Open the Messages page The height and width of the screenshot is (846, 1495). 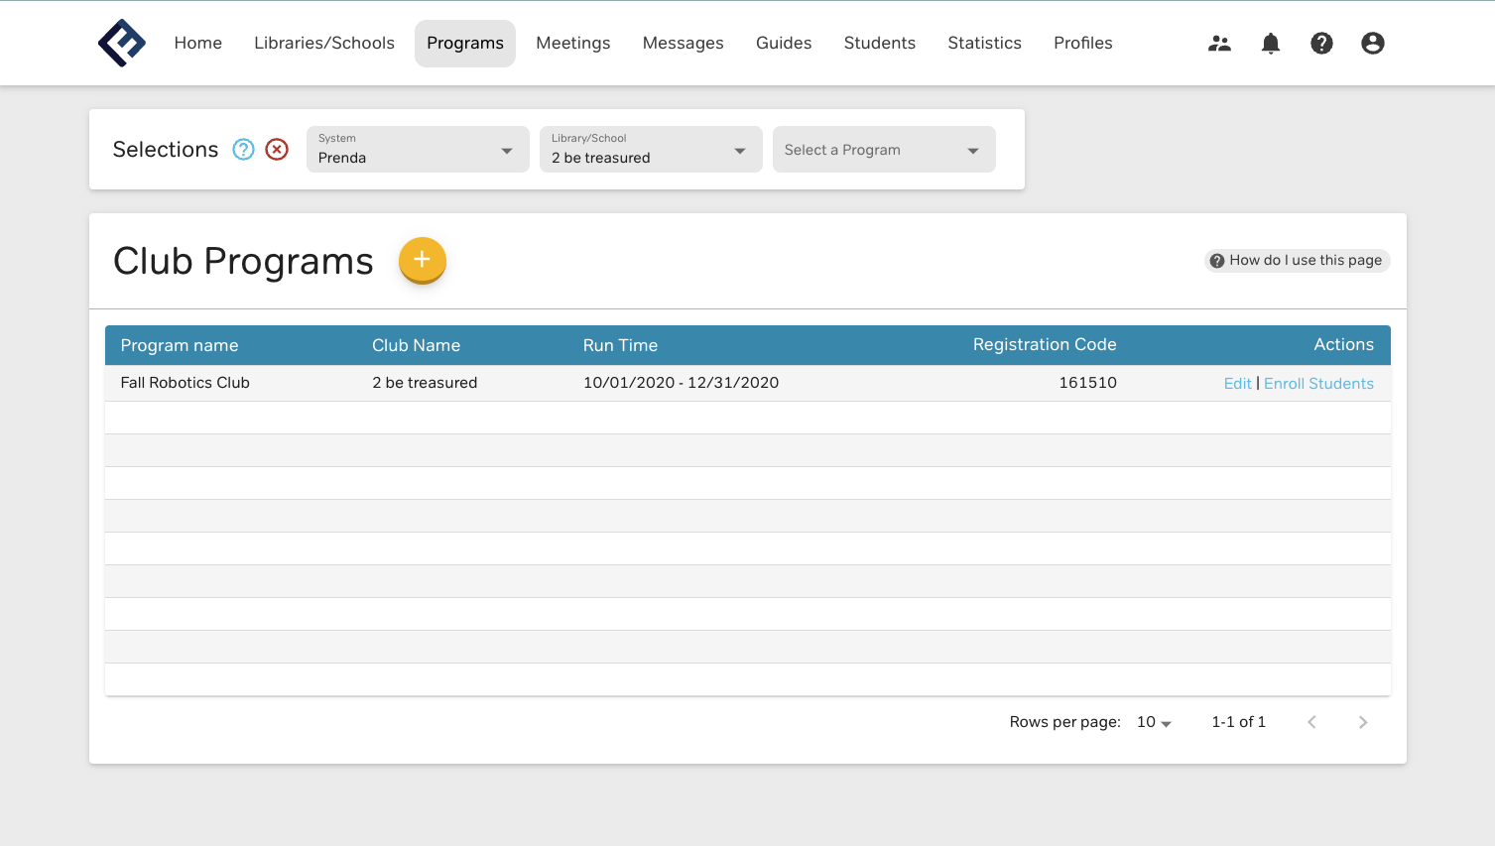[684, 43]
